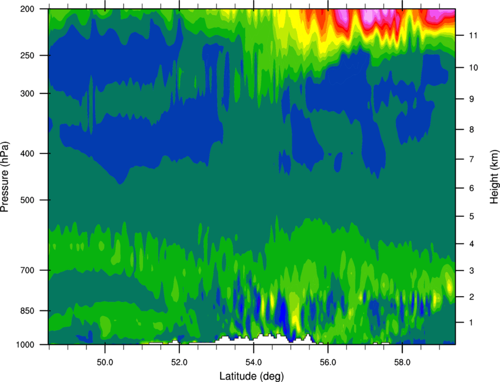Click the 5 km height label
The image size is (500, 382).
[472, 217]
